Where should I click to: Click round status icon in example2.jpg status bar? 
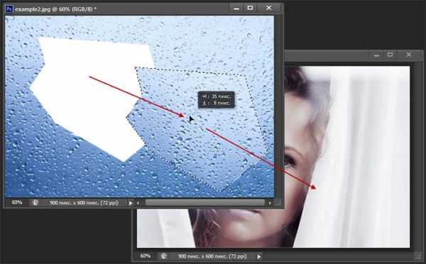(x=35, y=203)
